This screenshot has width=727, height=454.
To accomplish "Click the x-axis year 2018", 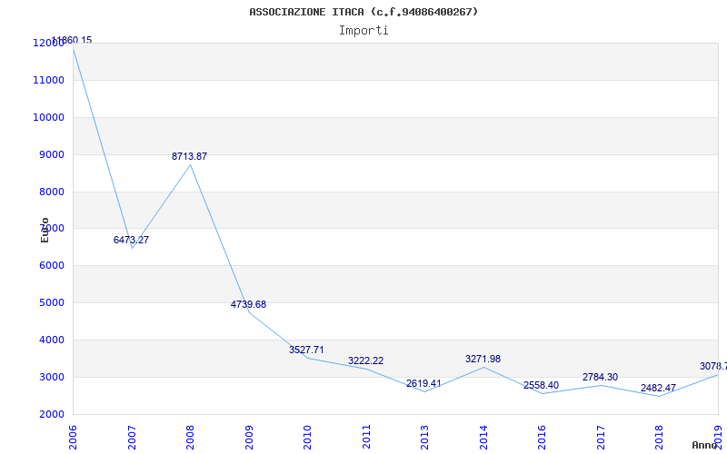I will click(660, 437).
